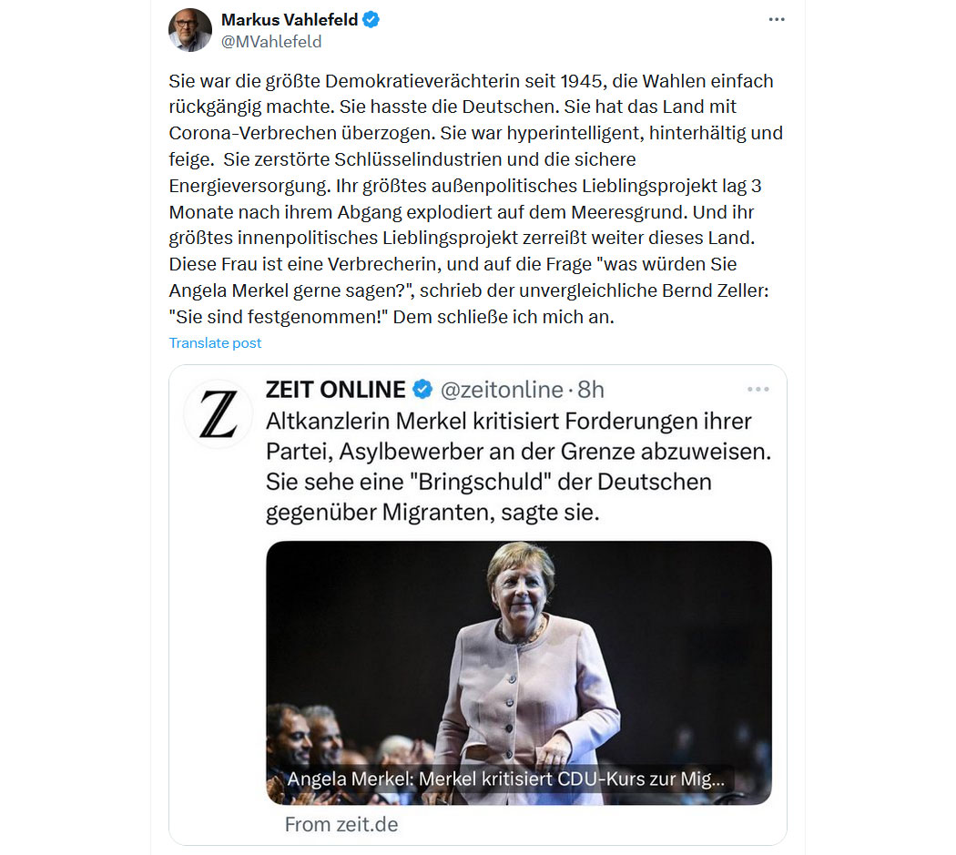Click ZEIT ONLINE's blue verified checkmark
Viewport: 956px width, 855px height.
422,389
